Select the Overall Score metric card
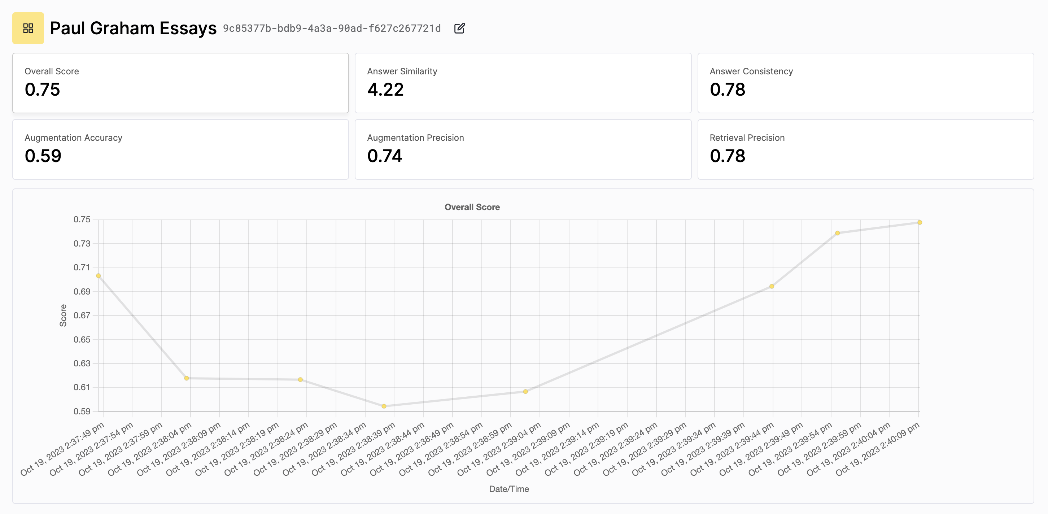1048x514 pixels. (x=180, y=83)
